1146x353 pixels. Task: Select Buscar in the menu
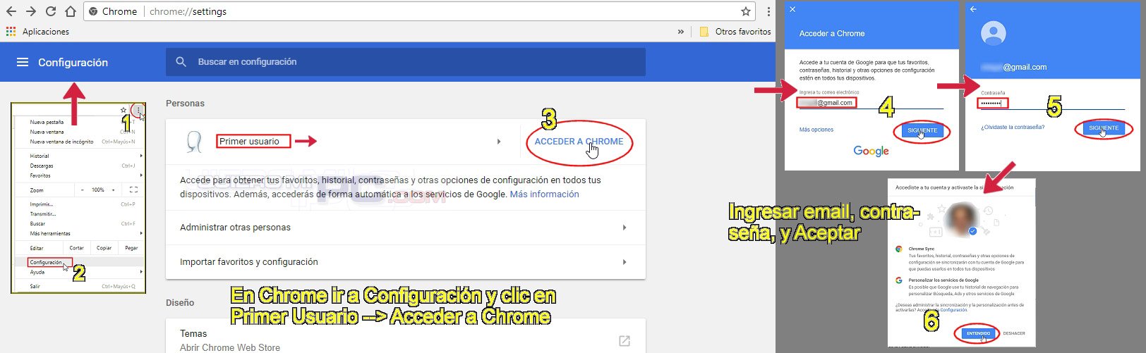point(37,223)
